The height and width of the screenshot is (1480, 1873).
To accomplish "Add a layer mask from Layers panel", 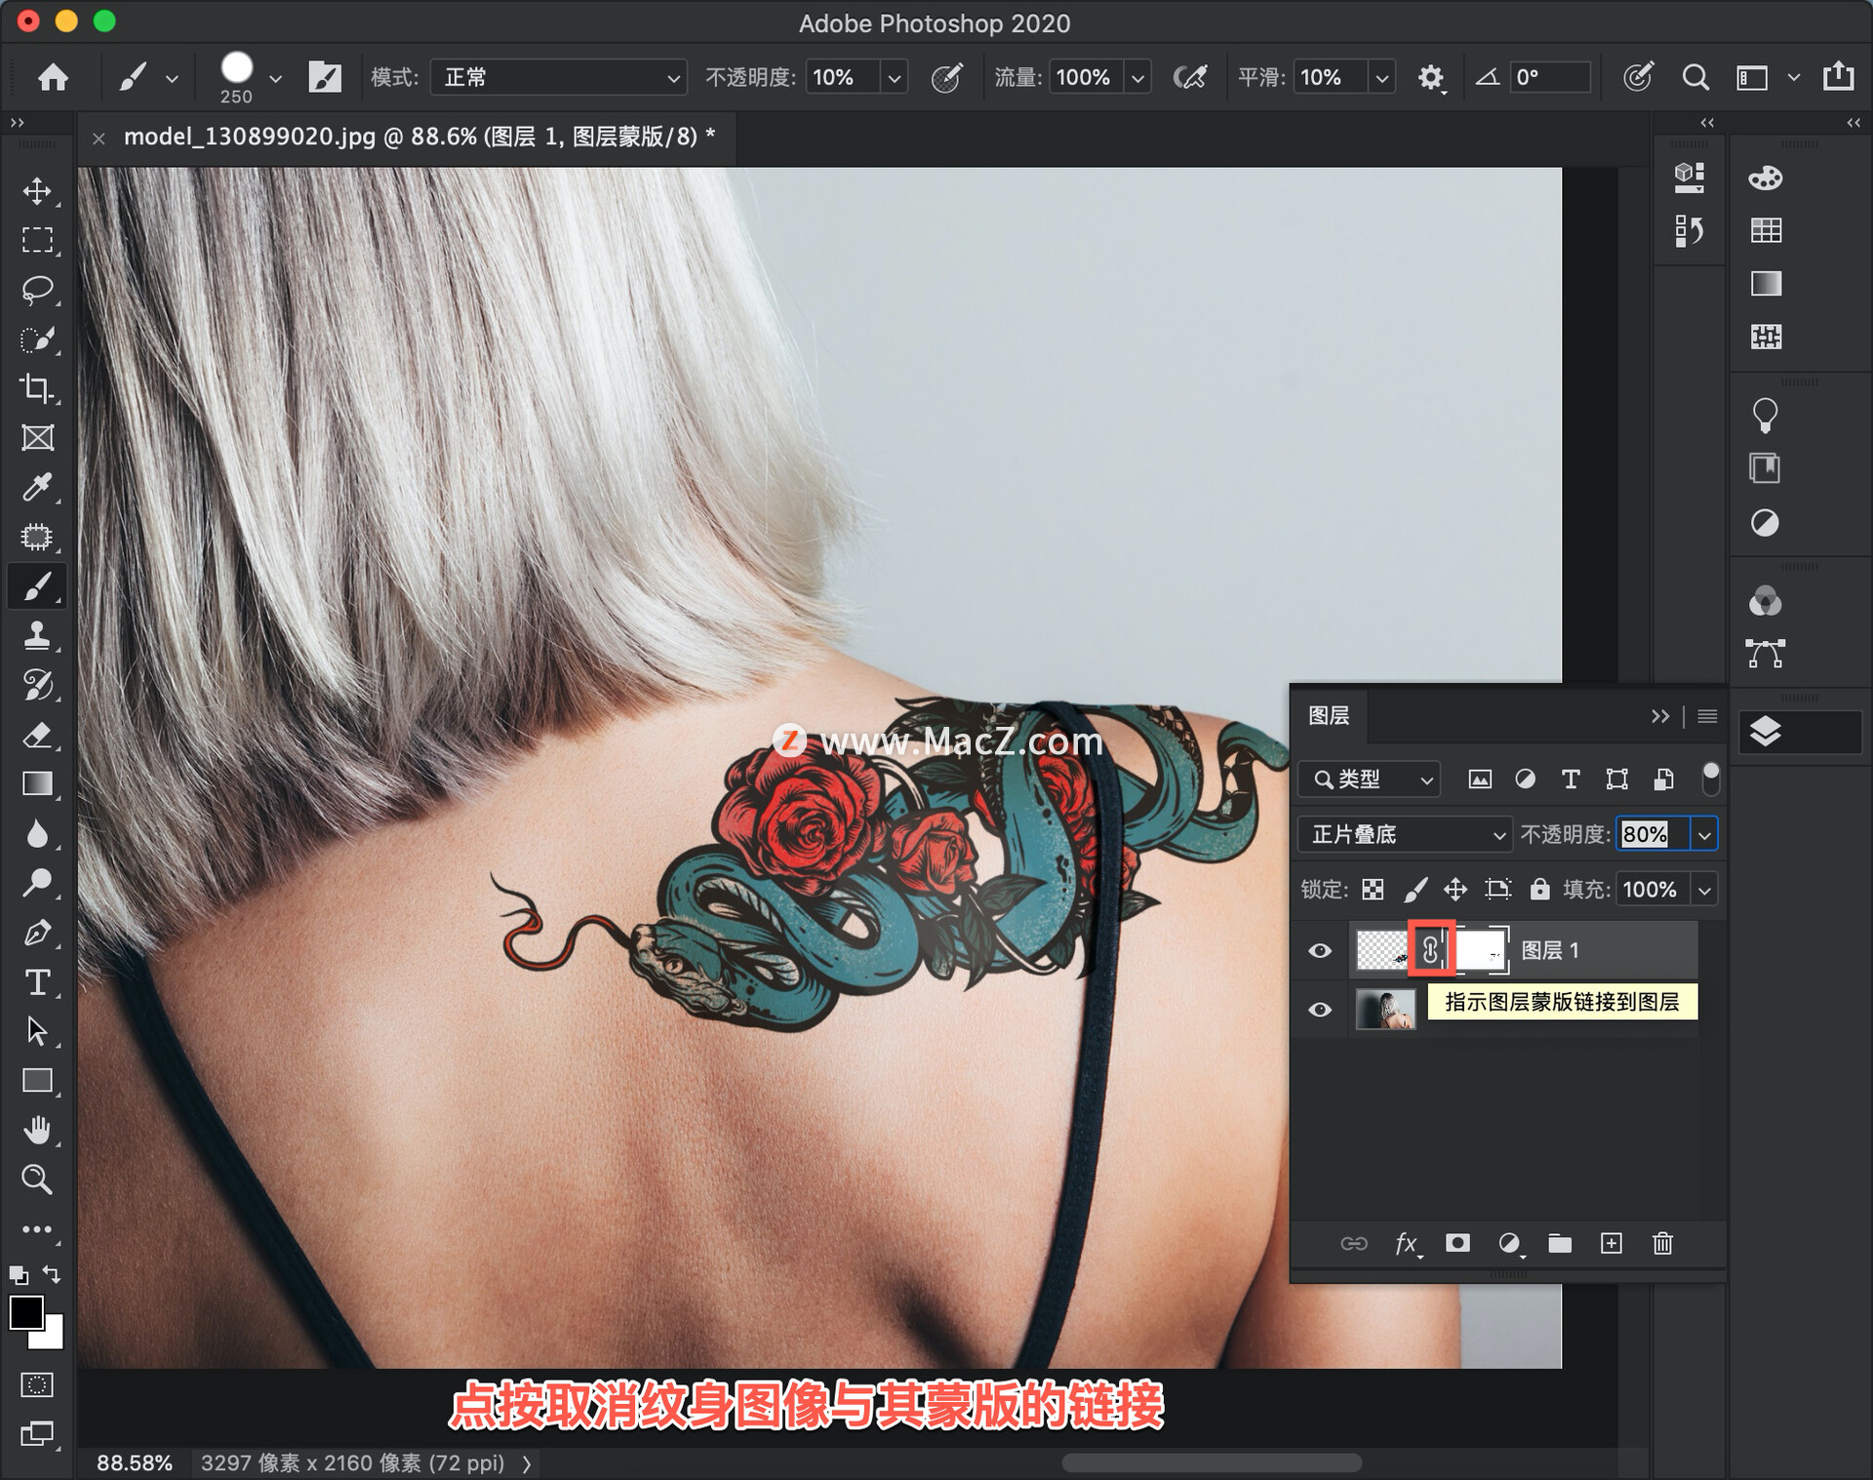I will coord(1457,1243).
